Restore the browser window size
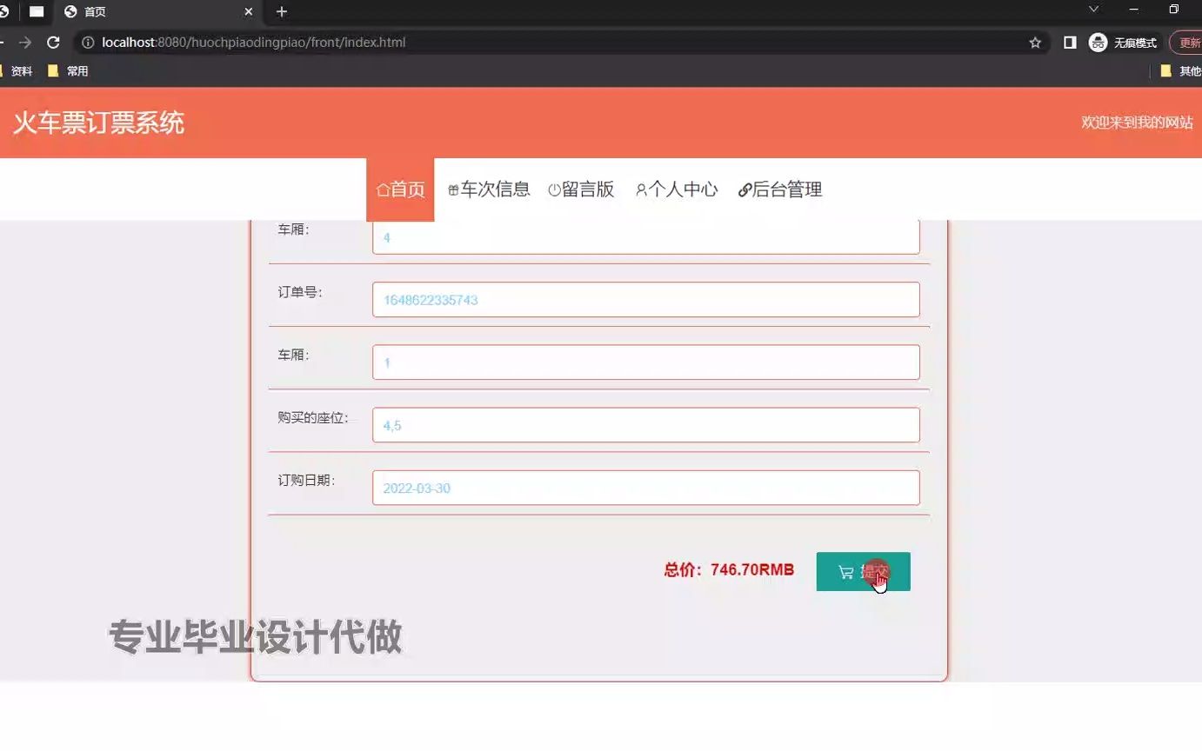 pos(1174,9)
